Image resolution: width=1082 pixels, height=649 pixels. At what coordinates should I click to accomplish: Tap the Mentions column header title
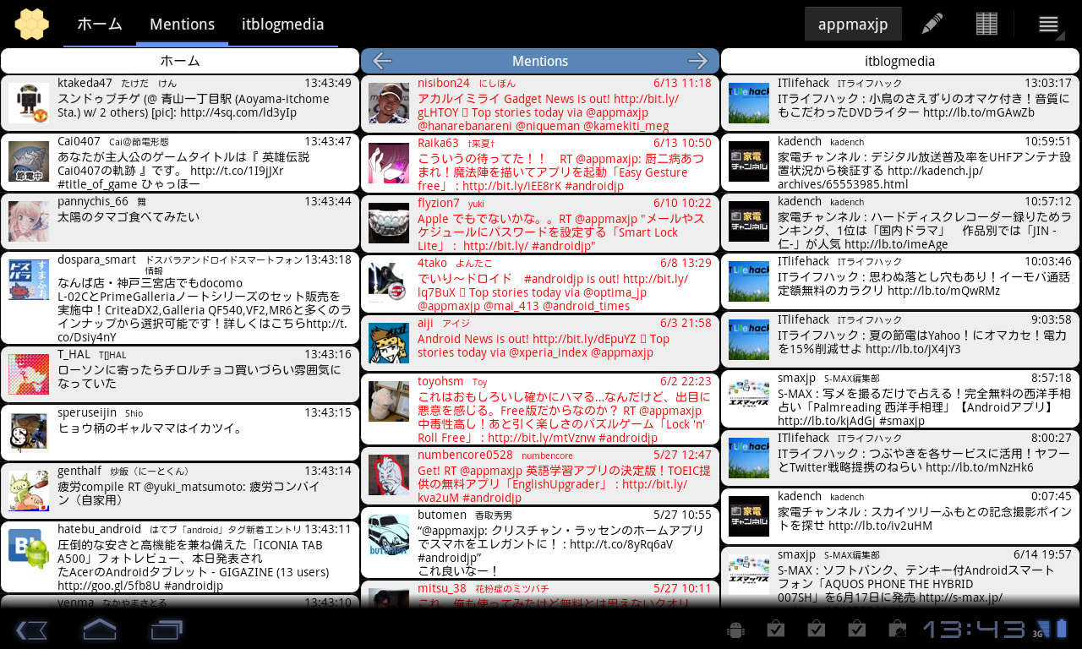tap(540, 61)
